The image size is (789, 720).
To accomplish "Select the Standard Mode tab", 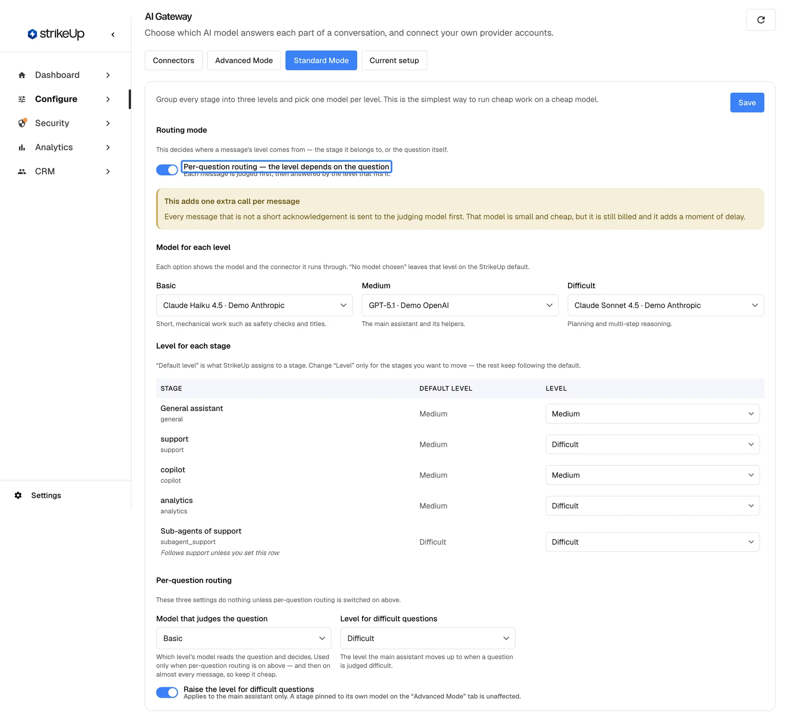I will [321, 60].
